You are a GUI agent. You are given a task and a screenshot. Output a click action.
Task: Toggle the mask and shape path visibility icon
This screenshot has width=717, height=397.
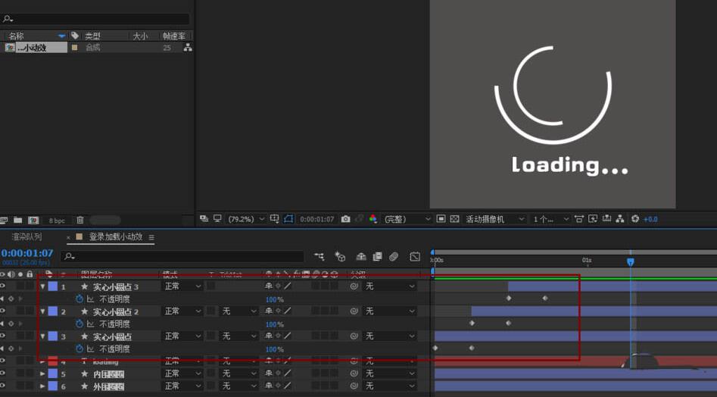tap(288, 219)
